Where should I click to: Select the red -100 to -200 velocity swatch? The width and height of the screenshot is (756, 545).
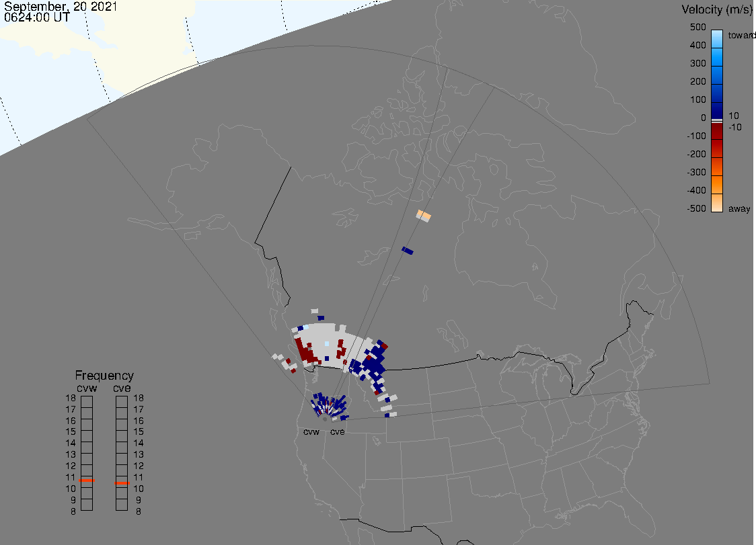(x=717, y=149)
